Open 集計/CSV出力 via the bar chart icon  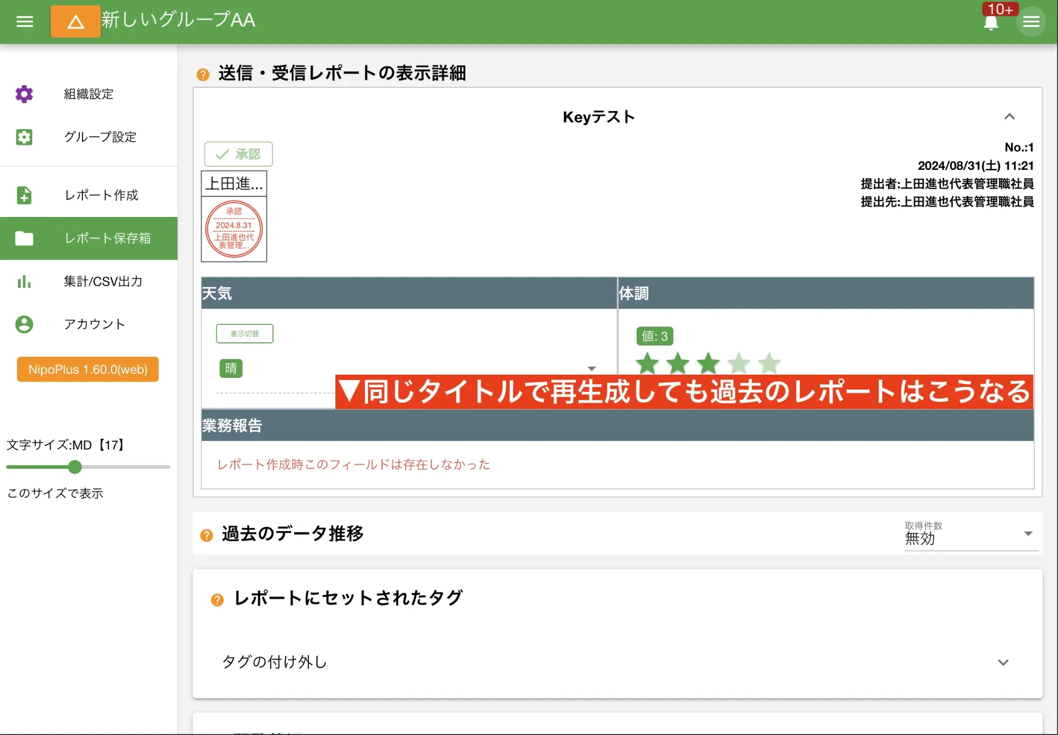point(24,282)
